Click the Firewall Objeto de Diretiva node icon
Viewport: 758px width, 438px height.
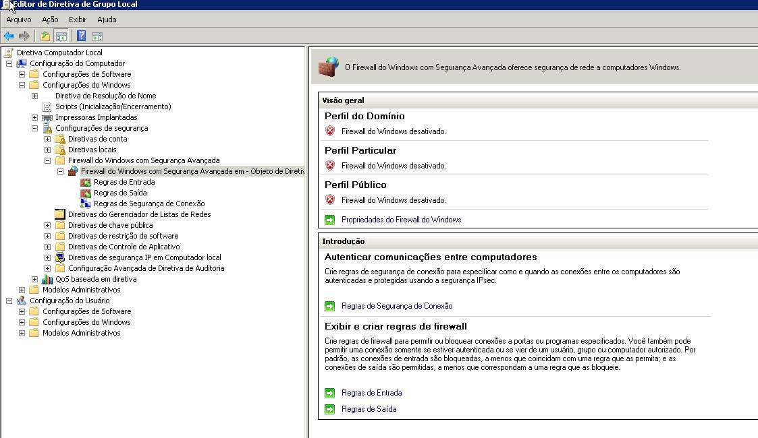pos(73,171)
